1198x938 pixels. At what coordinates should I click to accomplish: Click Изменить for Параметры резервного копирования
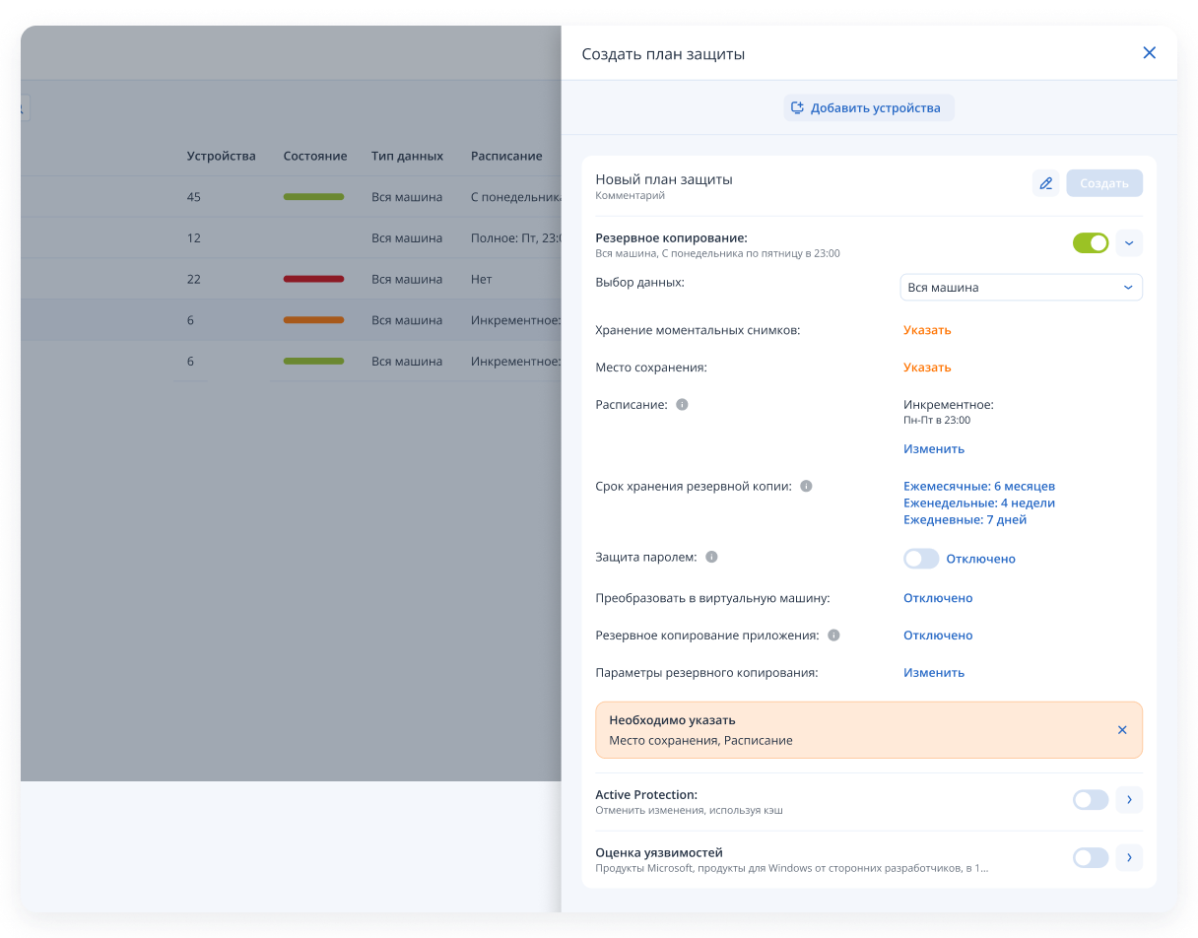(x=934, y=673)
